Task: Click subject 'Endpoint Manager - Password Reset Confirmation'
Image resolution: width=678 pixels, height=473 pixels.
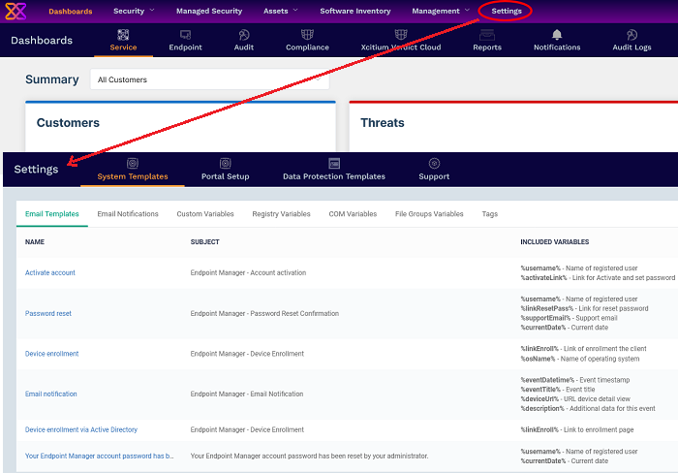Action: pos(264,313)
